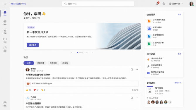Open the Connections (连接) sidebar item
The width and height of the screenshot is (196, 110).
5,22
